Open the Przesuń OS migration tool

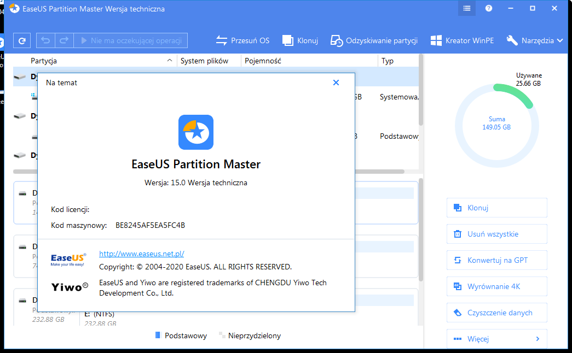point(242,40)
